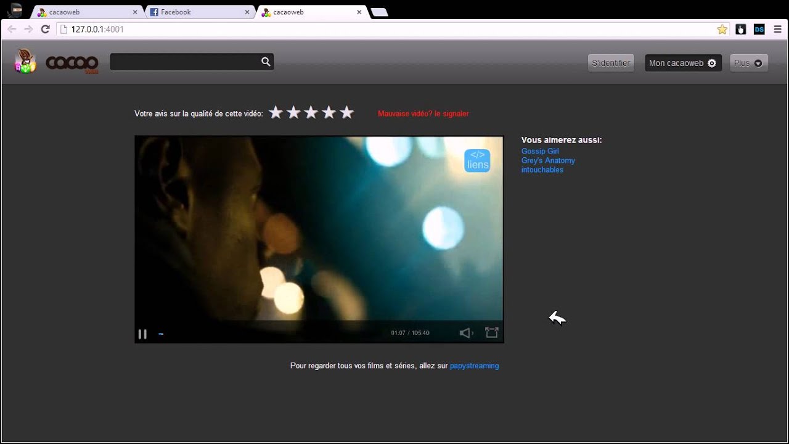The width and height of the screenshot is (789, 444).
Task: Open Mon cacaoweb settings menu
Action: tap(683, 63)
